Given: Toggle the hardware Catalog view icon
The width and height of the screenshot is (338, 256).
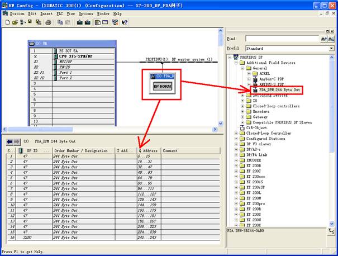Looking at the screenshot, I should pyautogui.click(x=97, y=22).
